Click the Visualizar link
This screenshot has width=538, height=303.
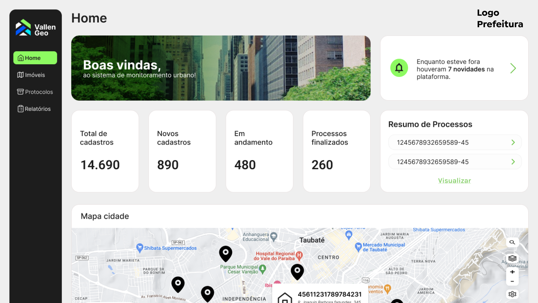coord(454,181)
